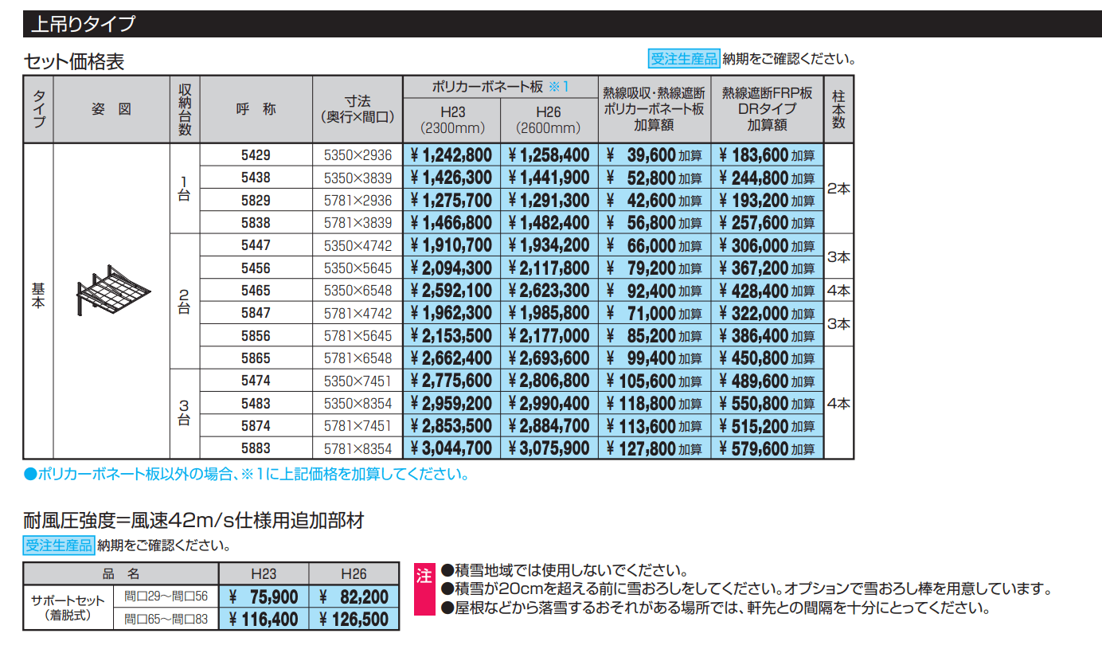Select the 熱線遮断FRP板 DRタイプ加算額 header
Viewport: 1102px width, 653px height.
(768, 109)
